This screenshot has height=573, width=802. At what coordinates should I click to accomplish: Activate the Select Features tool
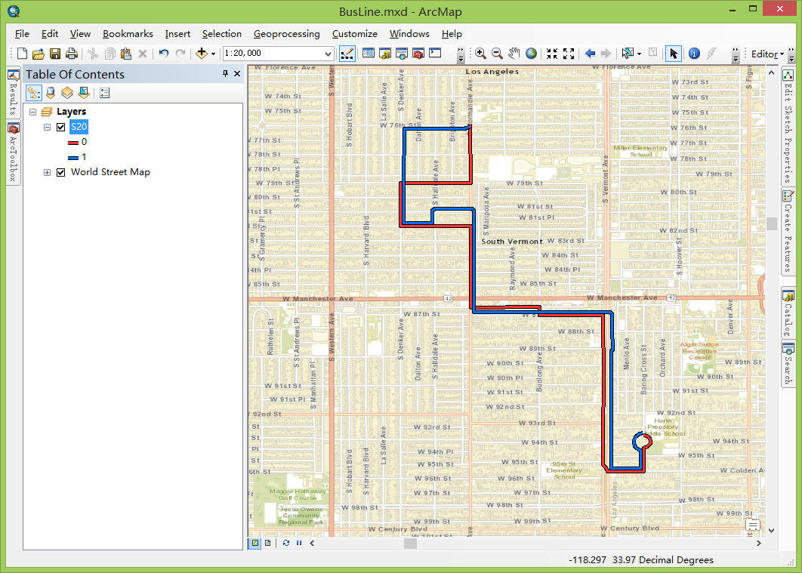(628, 53)
